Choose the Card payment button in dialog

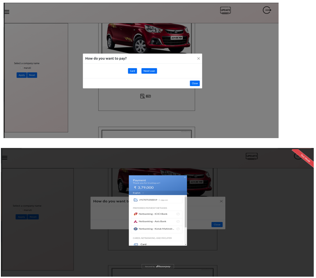click(133, 71)
